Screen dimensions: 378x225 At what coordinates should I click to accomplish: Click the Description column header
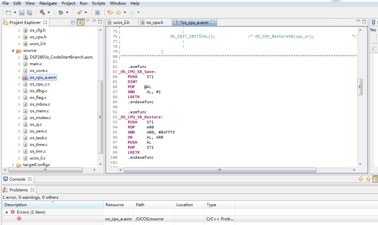pos(16,204)
